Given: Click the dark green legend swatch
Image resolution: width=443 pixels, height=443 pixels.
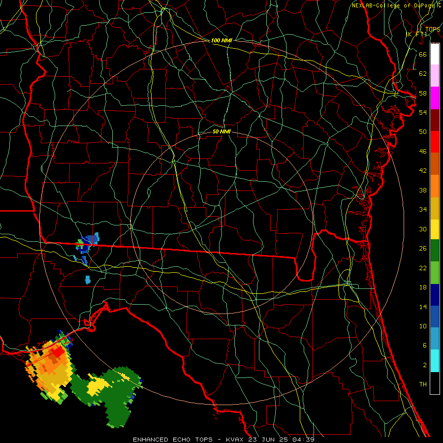Looking at the screenshot, I should pyautogui.click(x=435, y=251).
